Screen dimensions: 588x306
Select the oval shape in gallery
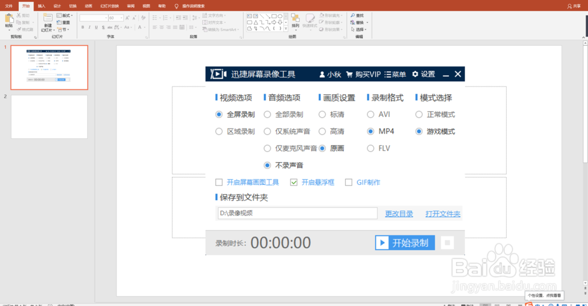pyautogui.click(x=280, y=16)
